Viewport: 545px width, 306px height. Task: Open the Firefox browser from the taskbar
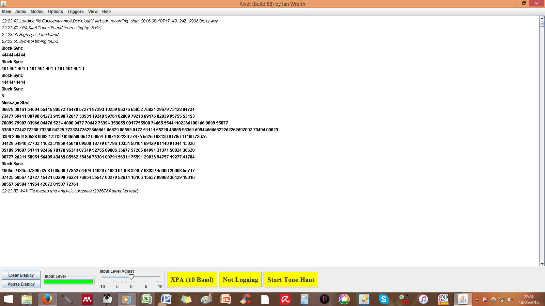coord(47,299)
